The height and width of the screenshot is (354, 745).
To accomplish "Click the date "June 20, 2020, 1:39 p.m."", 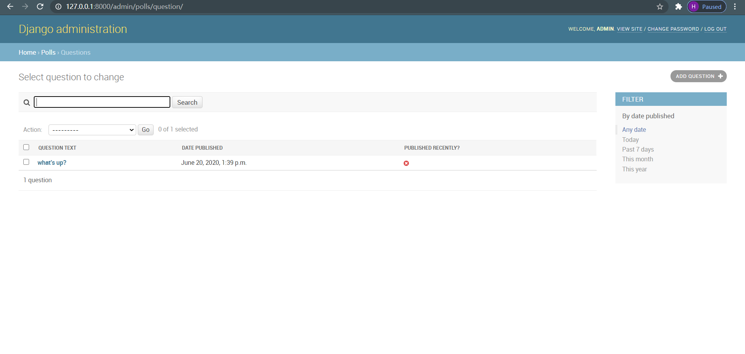I will coord(214,163).
